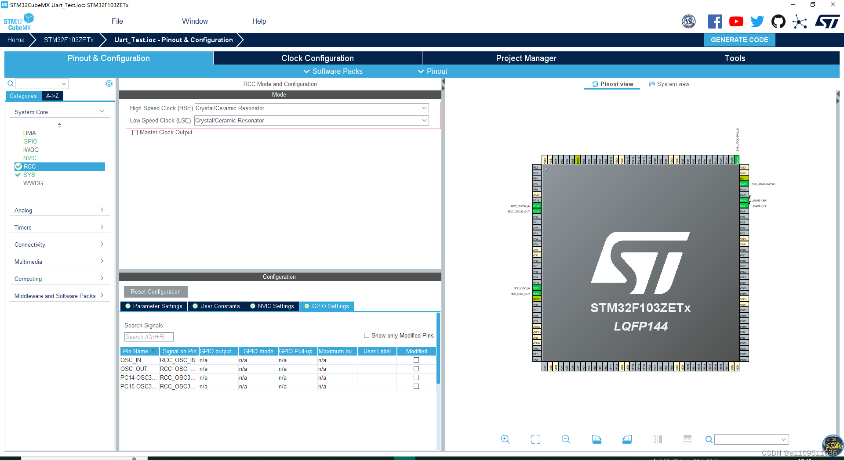Image resolution: width=844 pixels, height=460 pixels.
Task: Click the 10-year anniversary badge icon
Action: tap(689, 22)
